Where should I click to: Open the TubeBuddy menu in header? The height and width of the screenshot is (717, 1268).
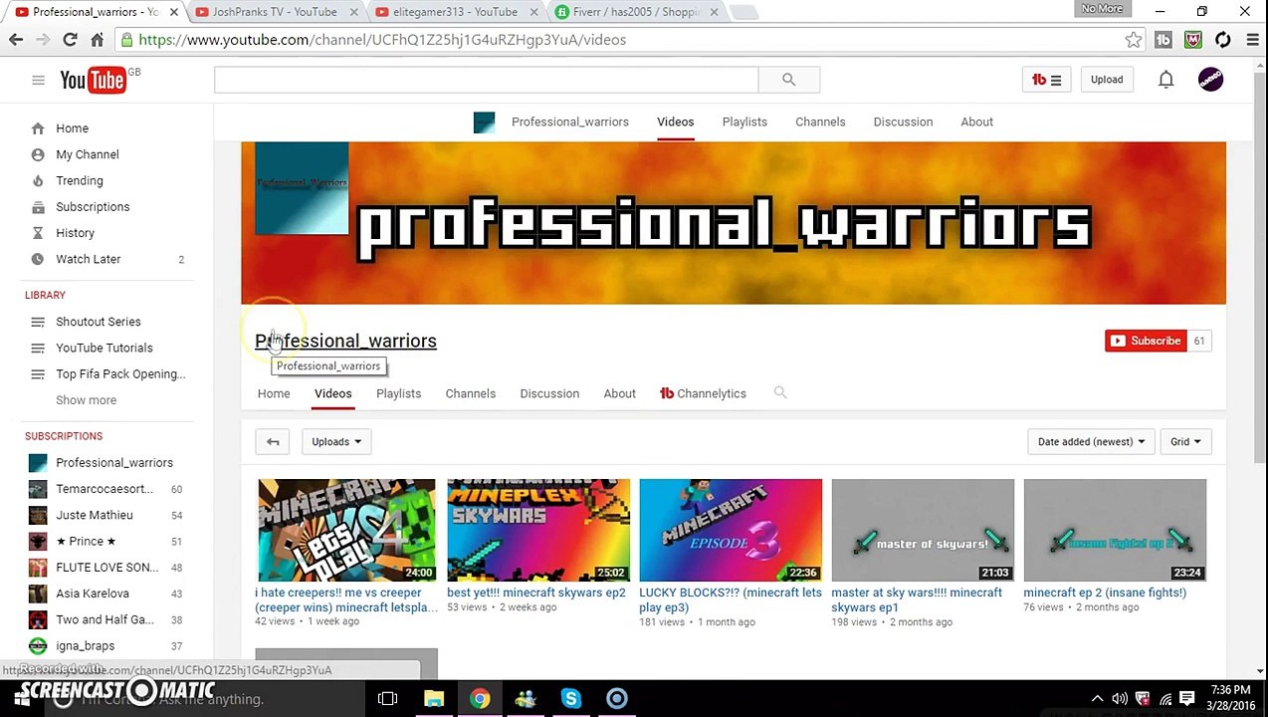[x=1046, y=80]
